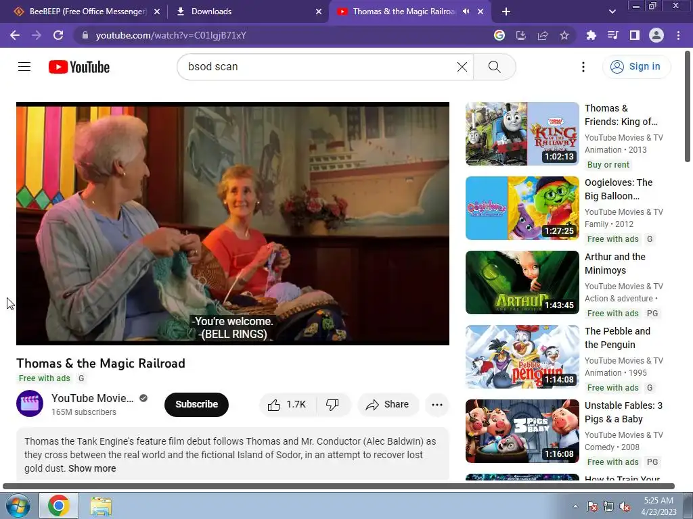Click the horizontal scrollbar at bottom
This screenshot has height=519, width=693.
[338, 487]
